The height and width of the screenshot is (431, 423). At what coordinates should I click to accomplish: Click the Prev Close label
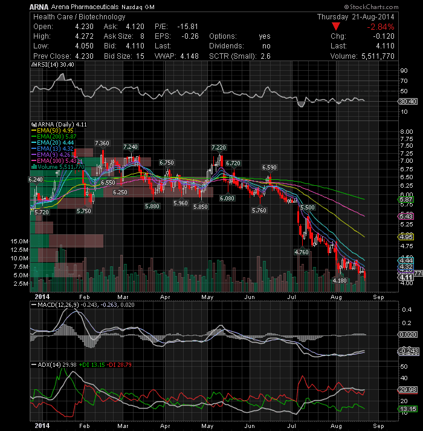click(x=52, y=56)
